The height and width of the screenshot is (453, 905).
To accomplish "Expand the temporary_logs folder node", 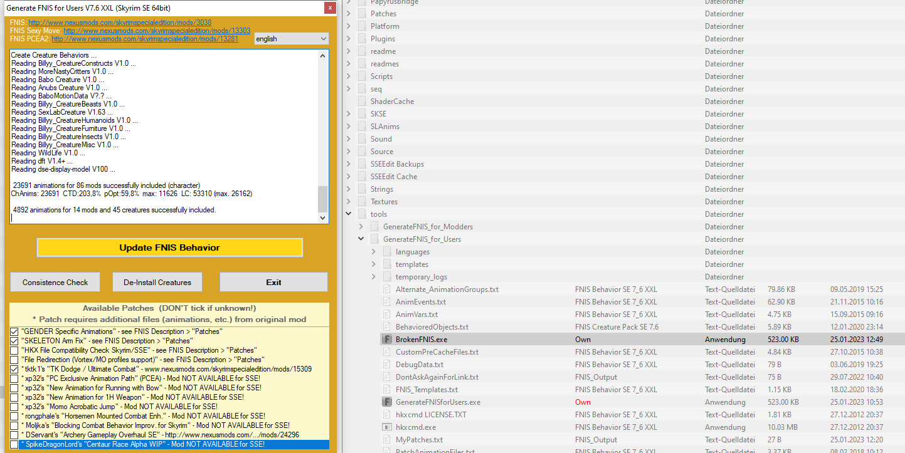I will pyautogui.click(x=374, y=276).
